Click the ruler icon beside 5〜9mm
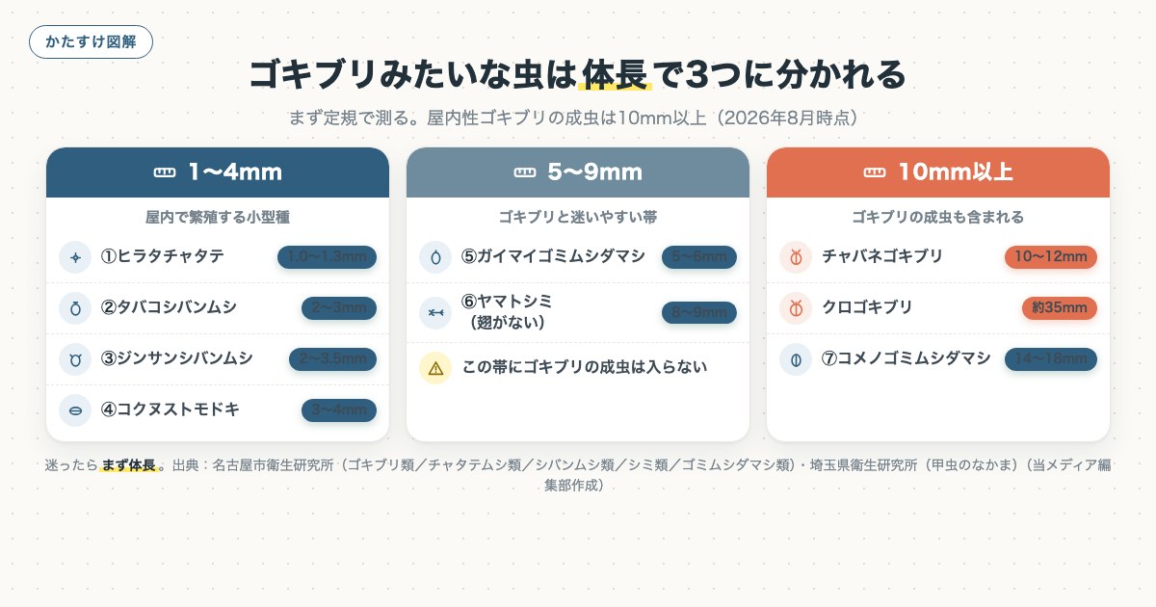The width and height of the screenshot is (1156, 607). point(524,172)
